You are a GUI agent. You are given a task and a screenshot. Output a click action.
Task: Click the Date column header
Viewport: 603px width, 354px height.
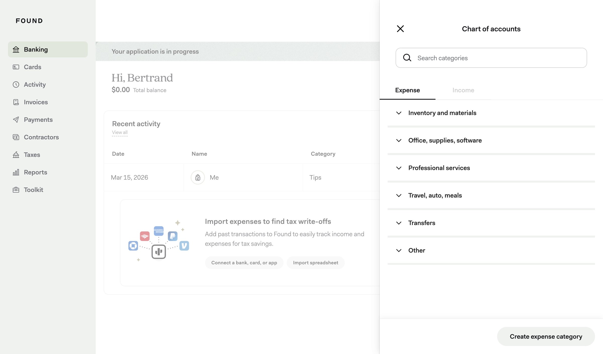tap(118, 154)
